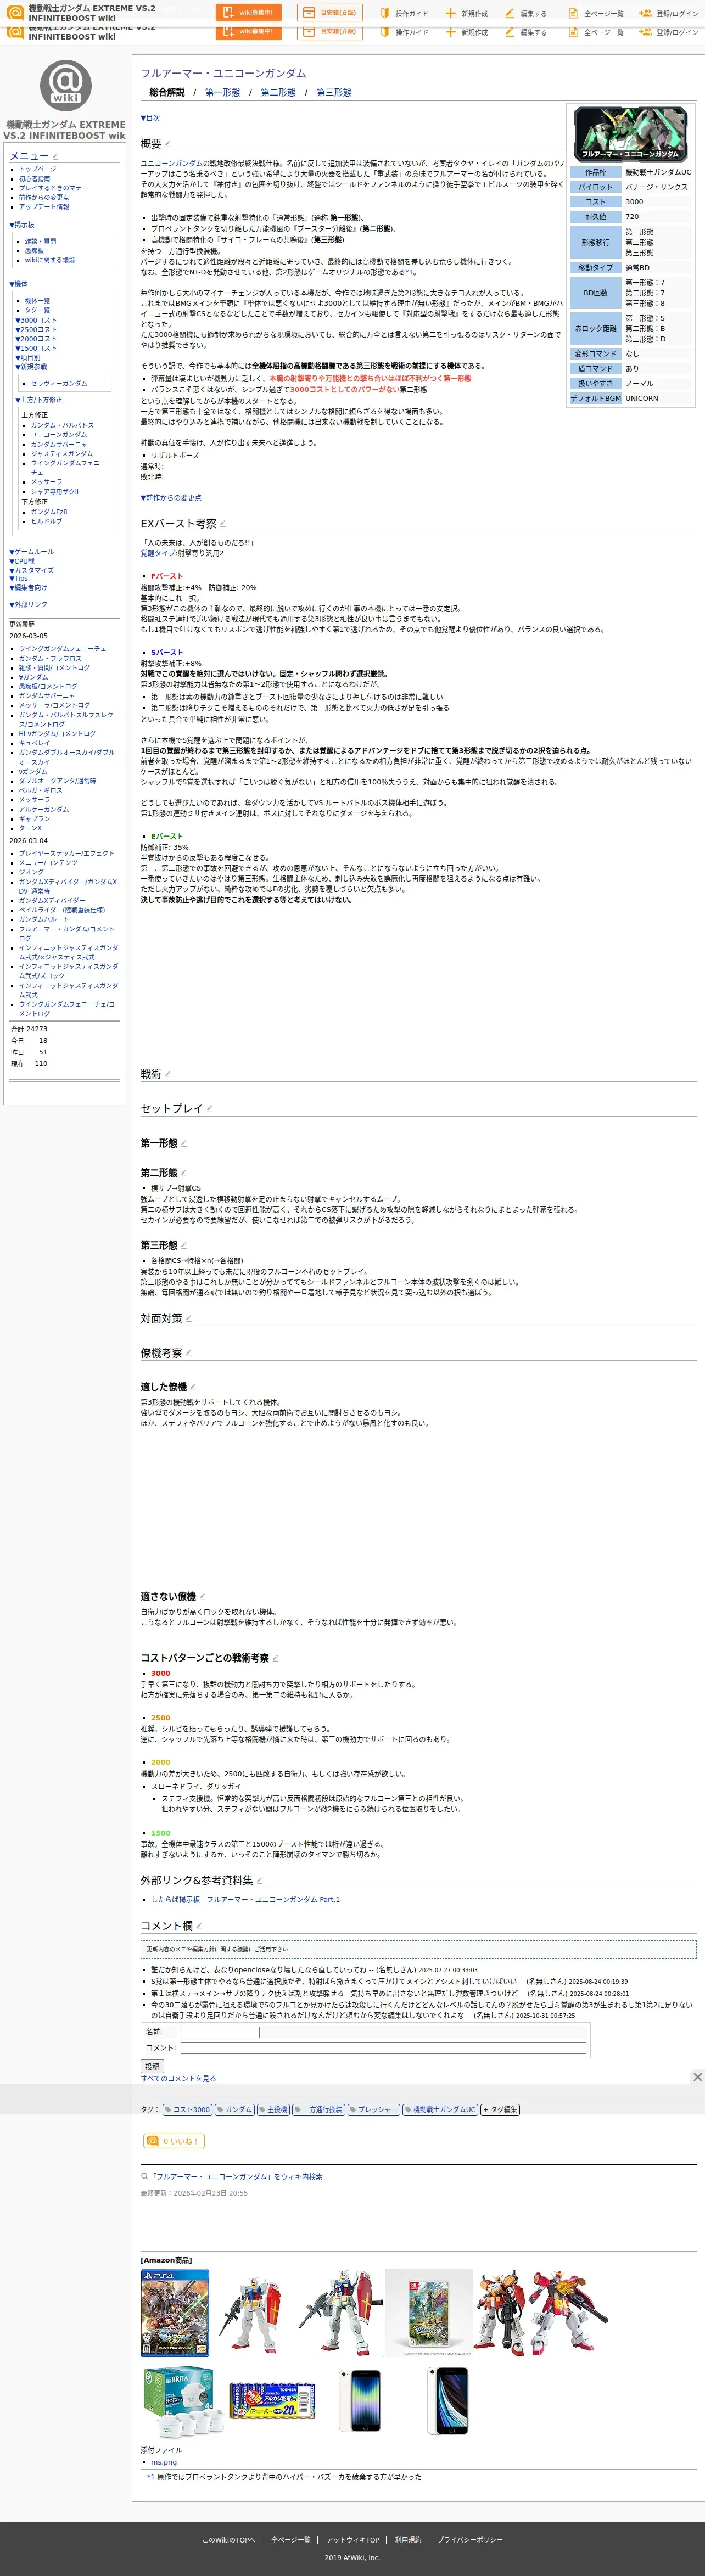This screenshot has width=705, height=2576.
Task: Expand the ▼カスタマイズ sidebar group
Action: coord(32,570)
